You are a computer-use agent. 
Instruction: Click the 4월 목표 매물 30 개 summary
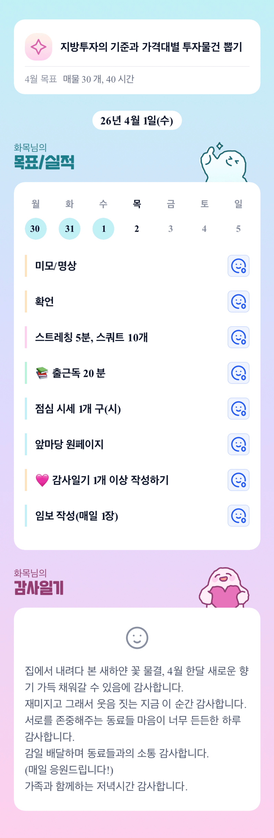[x=80, y=79]
